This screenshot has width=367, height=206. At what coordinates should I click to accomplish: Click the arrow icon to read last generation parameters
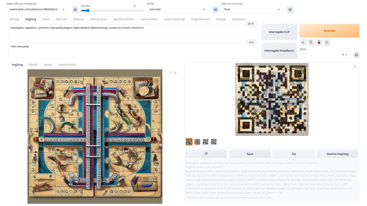click(303, 42)
